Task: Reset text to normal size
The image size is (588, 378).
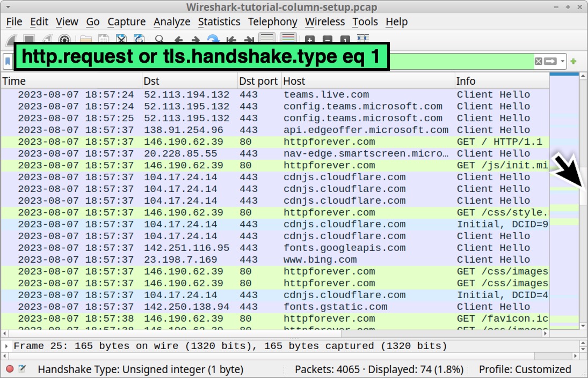Action: 345,39
